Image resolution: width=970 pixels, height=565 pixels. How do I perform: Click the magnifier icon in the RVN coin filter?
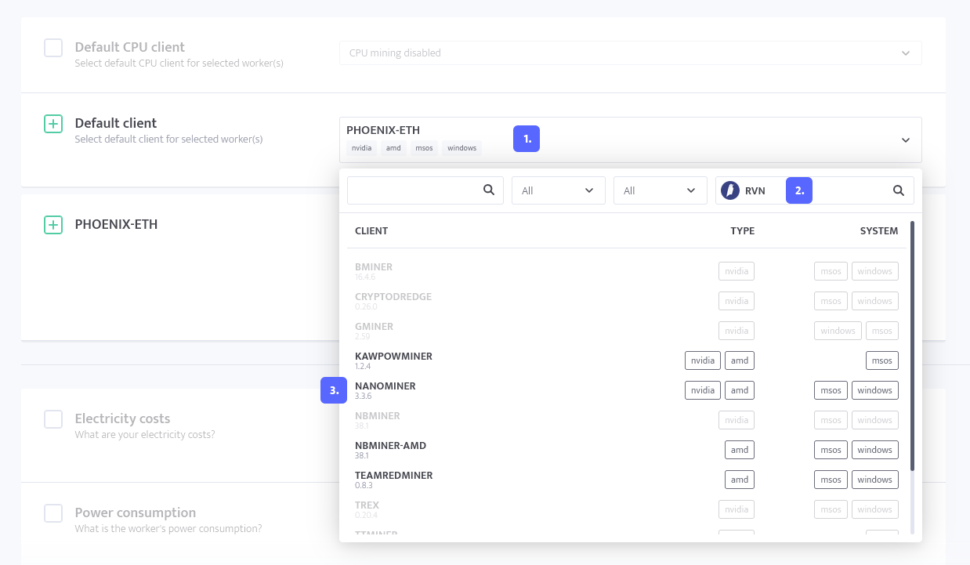[x=899, y=190]
